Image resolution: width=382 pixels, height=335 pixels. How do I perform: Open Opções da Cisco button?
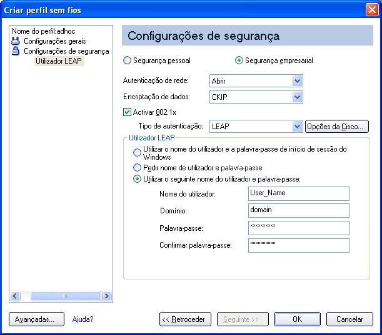tap(337, 127)
